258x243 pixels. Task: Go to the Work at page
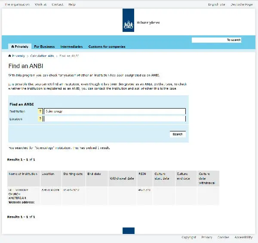coord(41,4)
